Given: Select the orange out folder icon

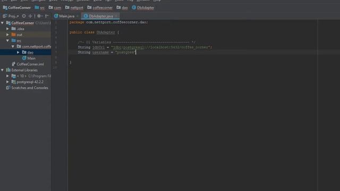Looking at the screenshot, I should click(x=14, y=34).
